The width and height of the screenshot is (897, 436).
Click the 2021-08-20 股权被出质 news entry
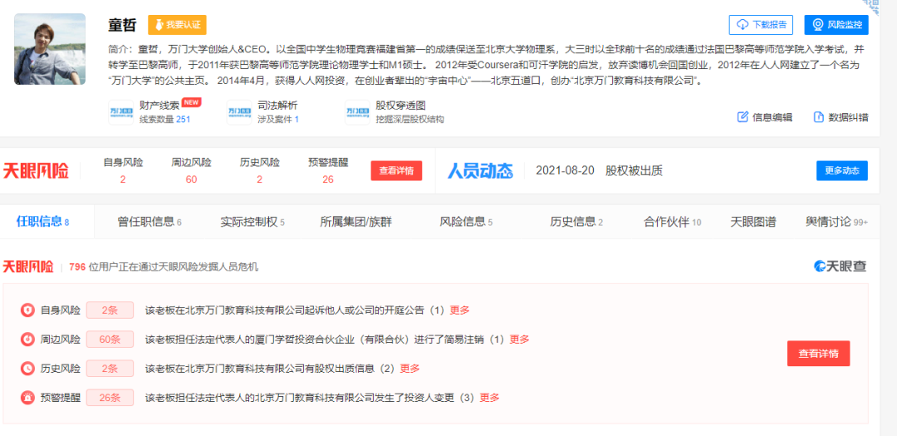click(599, 170)
